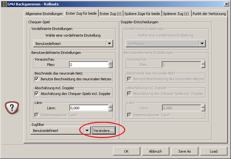The height and width of the screenshot is (159, 231).
Task: Click the Load button
Action: pos(214,151)
